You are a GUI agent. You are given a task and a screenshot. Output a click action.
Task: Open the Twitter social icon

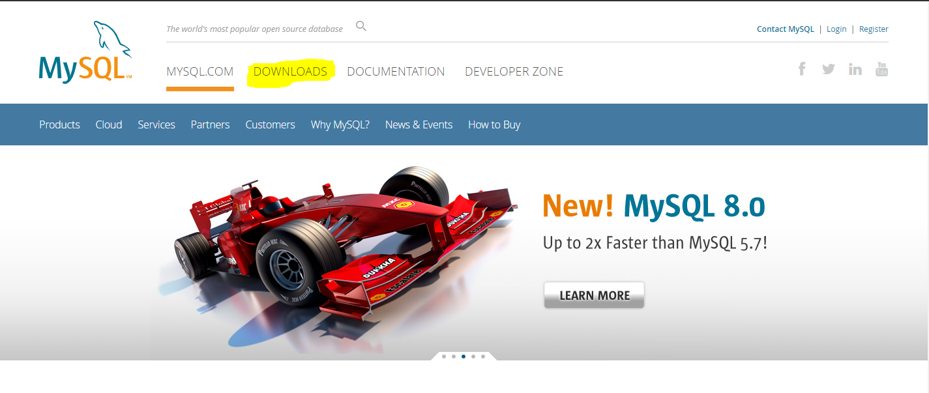829,68
